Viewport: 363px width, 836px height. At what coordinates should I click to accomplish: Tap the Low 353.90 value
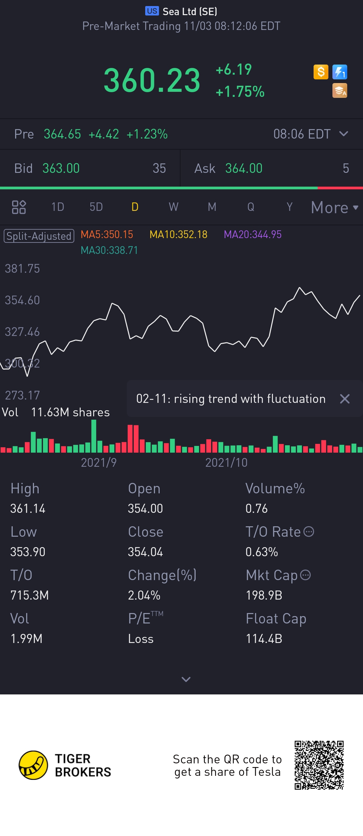click(28, 552)
